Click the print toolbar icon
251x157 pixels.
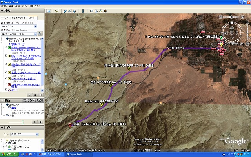tap(96, 11)
